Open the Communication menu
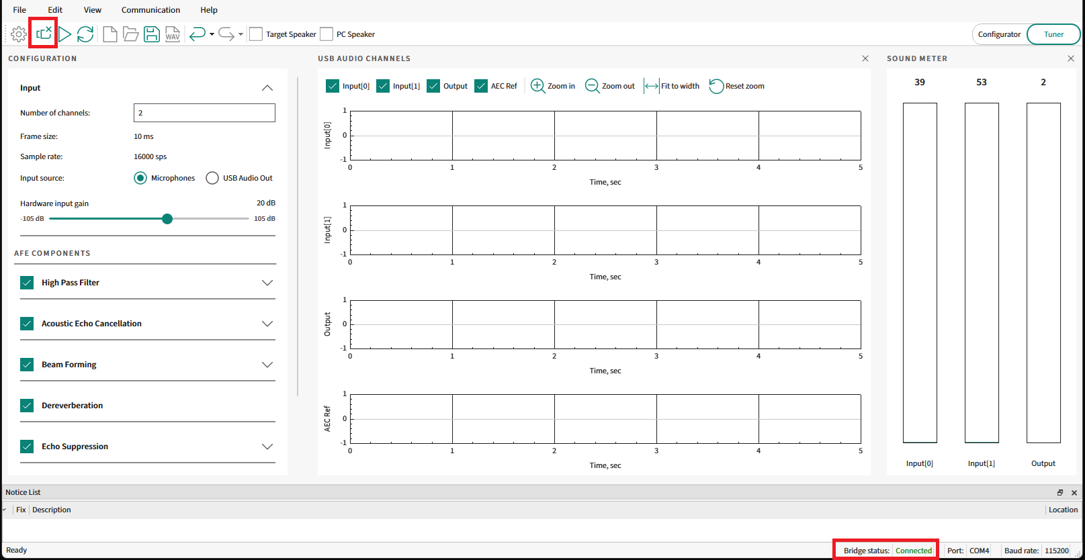Screen dimensions: 1085x560 point(150,10)
